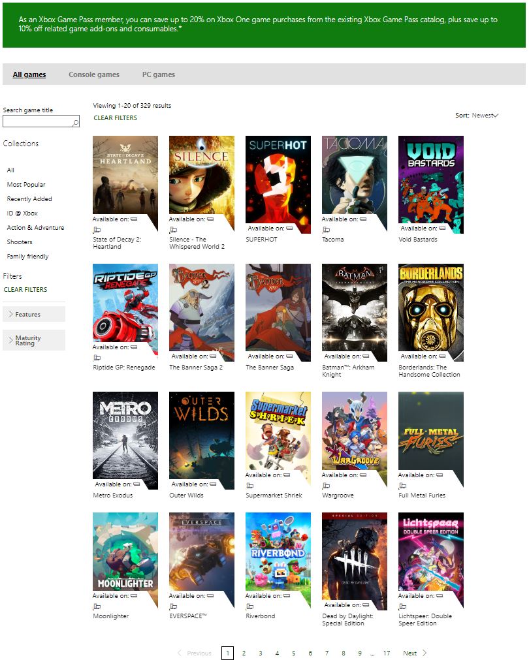Screen dimensions: 529x660
Task: Select the Most Popular collection
Action: (26, 184)
